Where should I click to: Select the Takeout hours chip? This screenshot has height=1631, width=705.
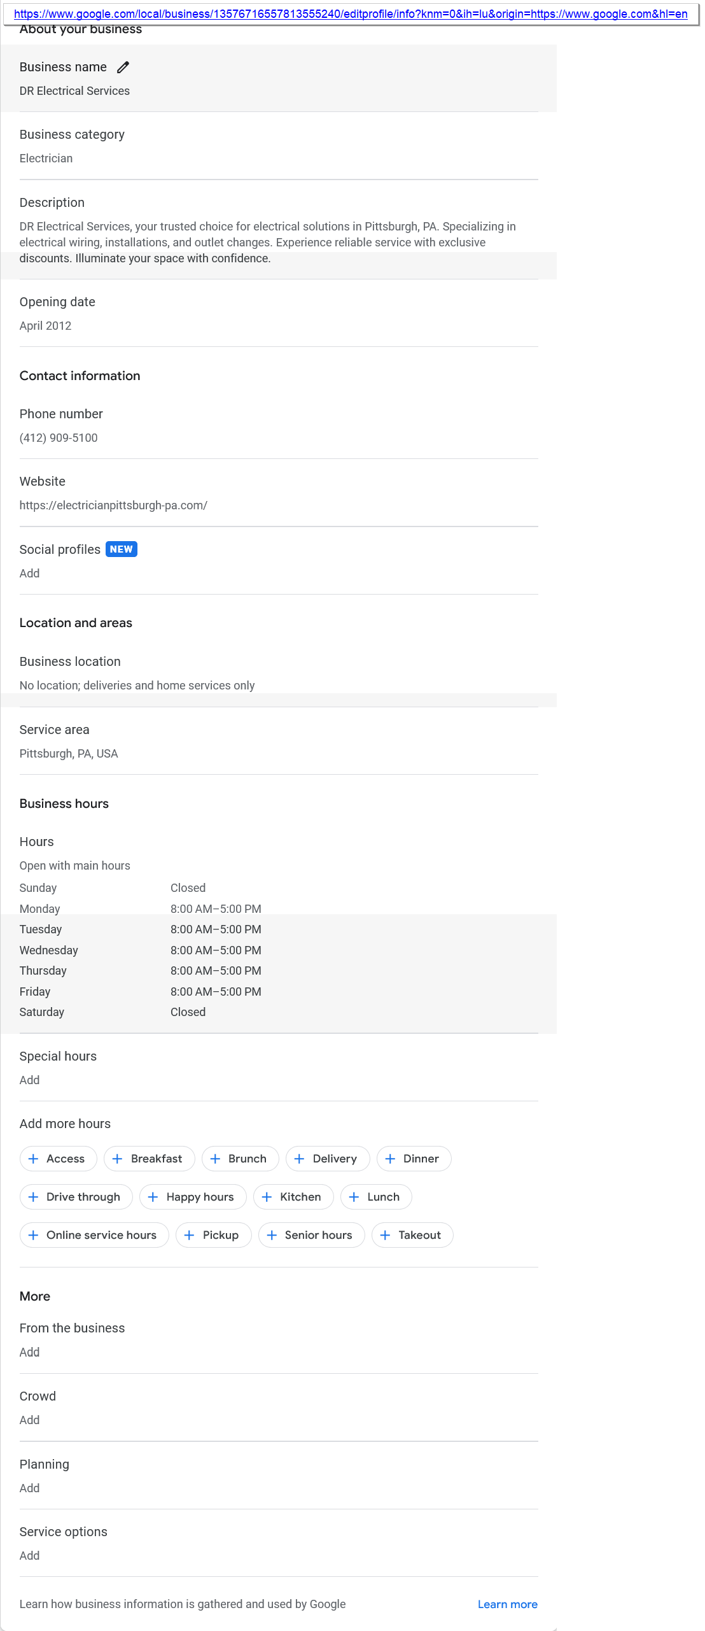click(412, 1235)
